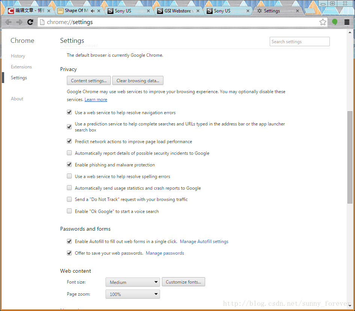Close the Shape Of M tab

[x=99, y=11]
